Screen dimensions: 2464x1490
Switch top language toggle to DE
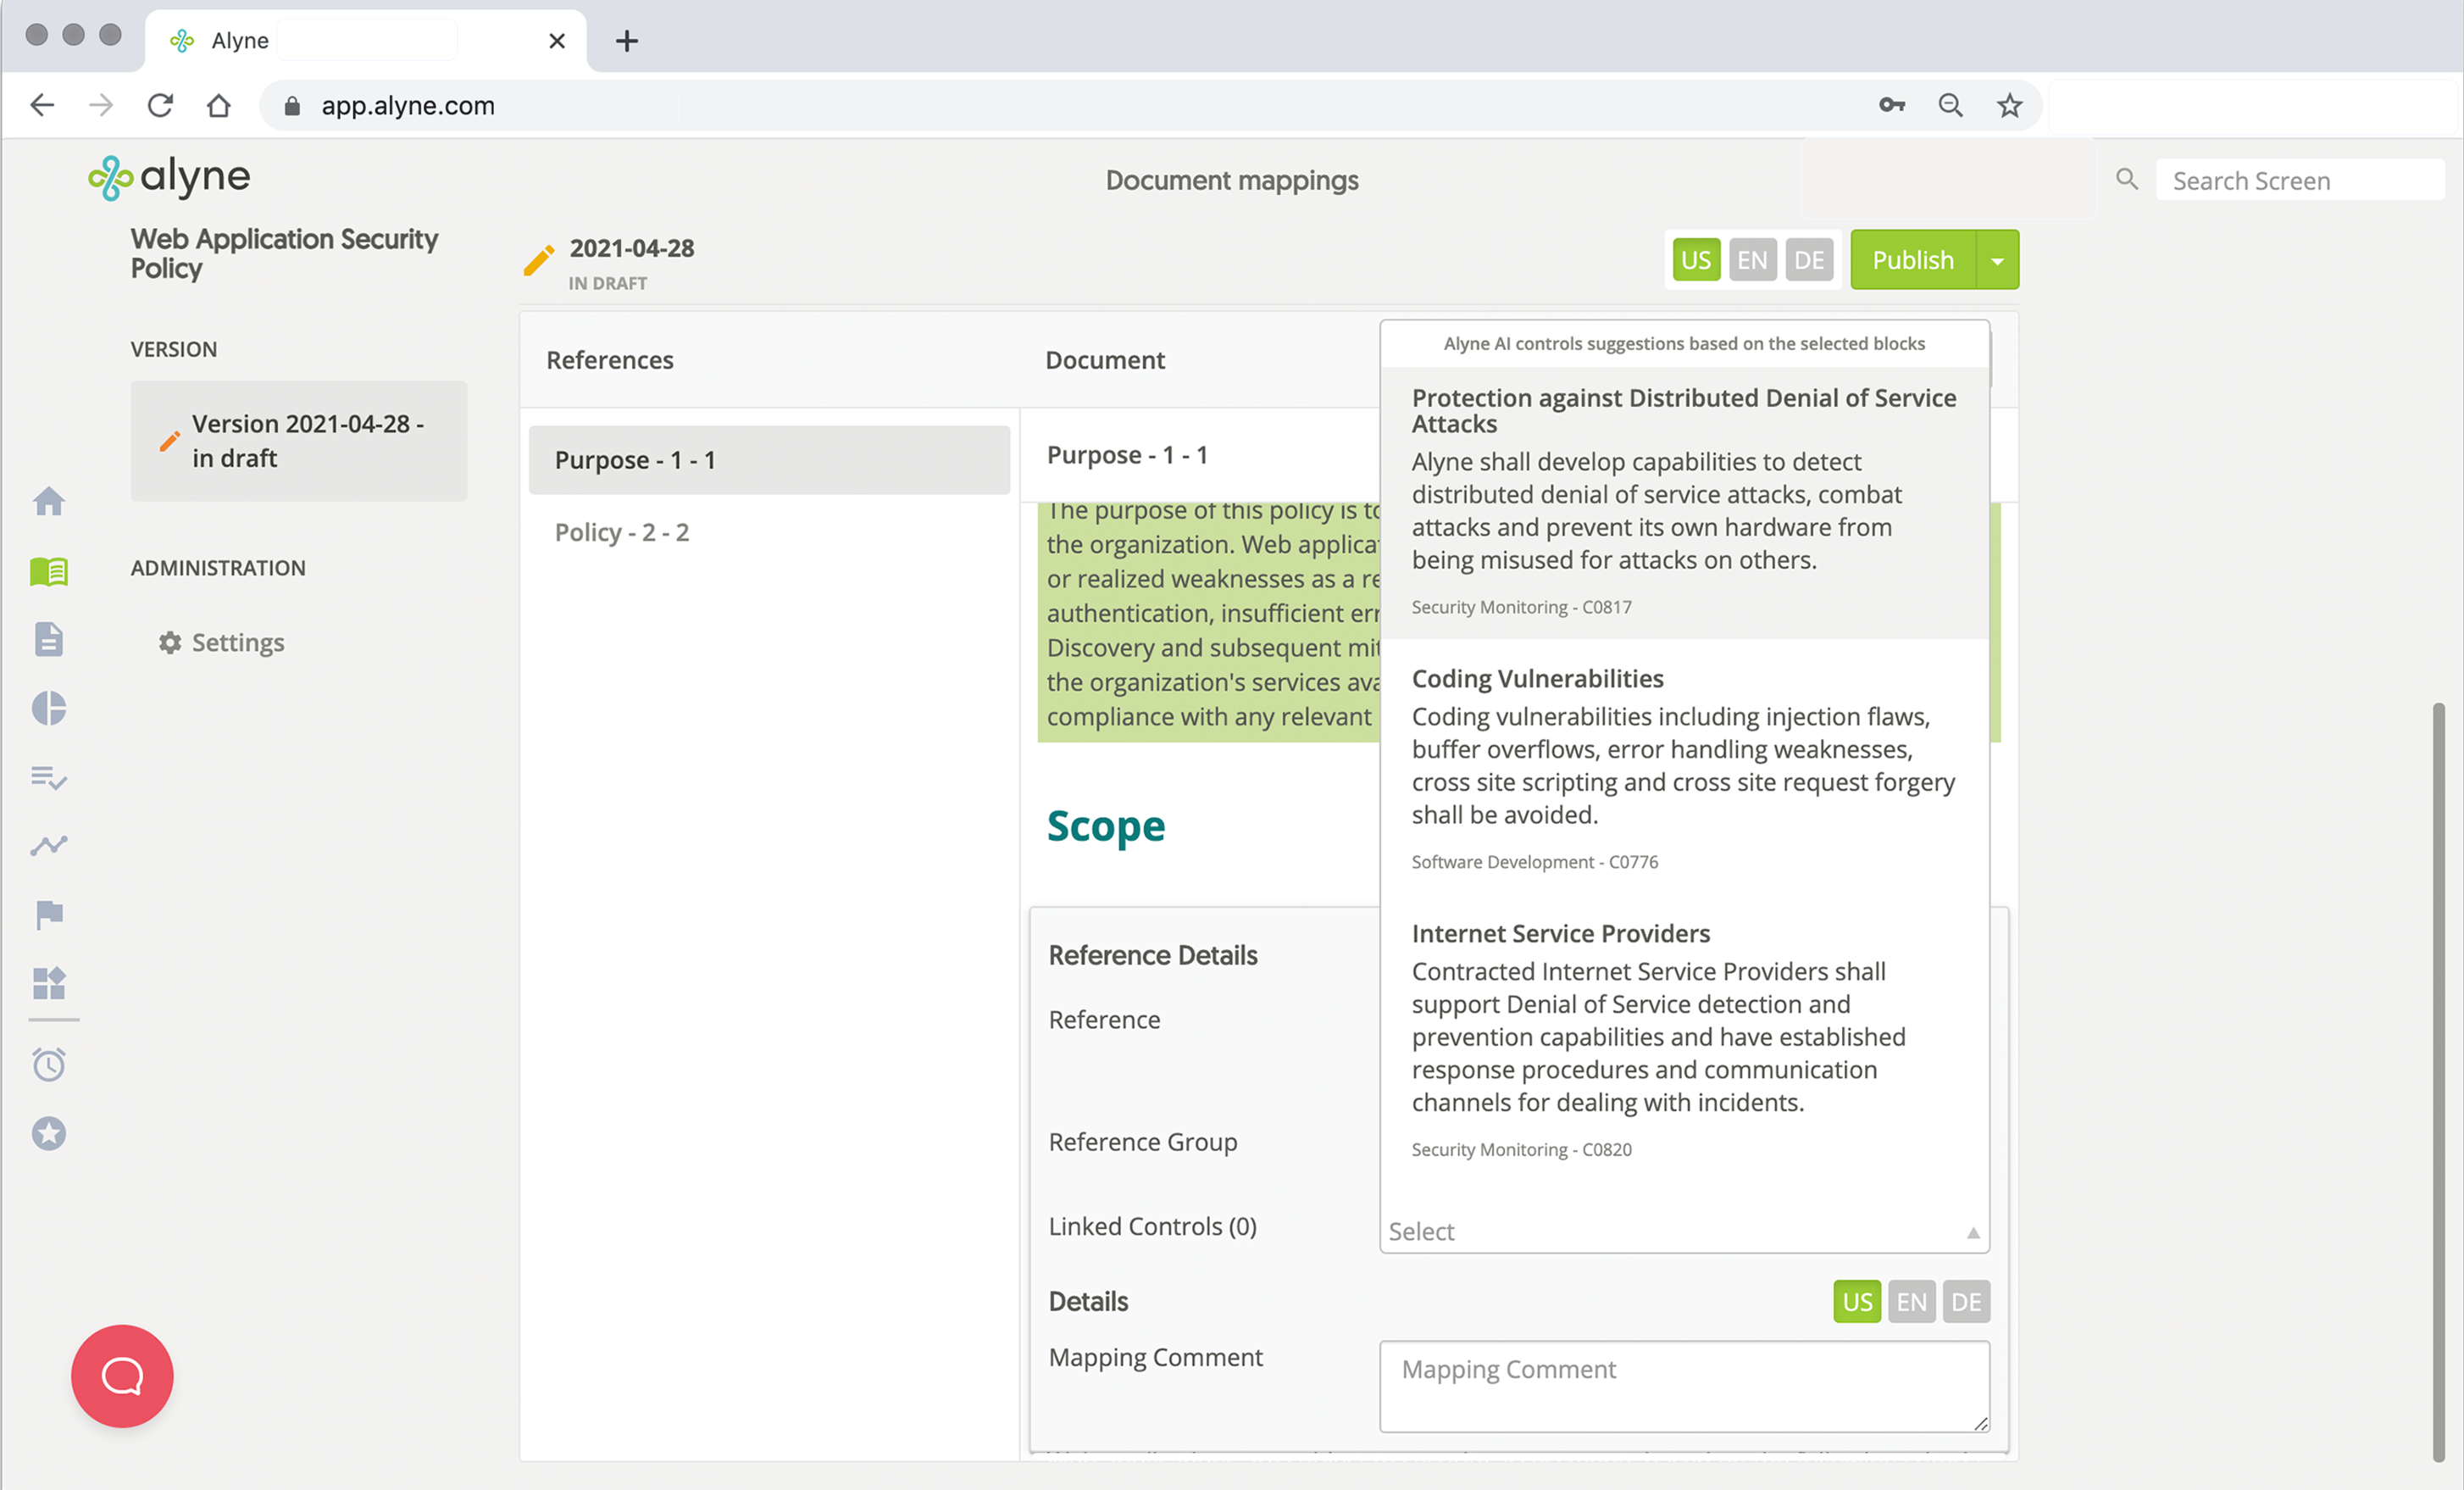click(1808, 260)
